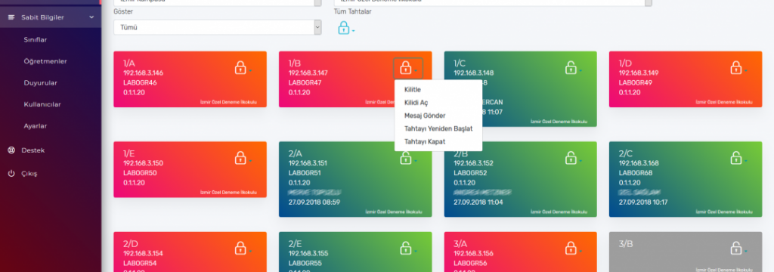Collapse the Sabit Bilgiler sidebar section

click(51, 17)
